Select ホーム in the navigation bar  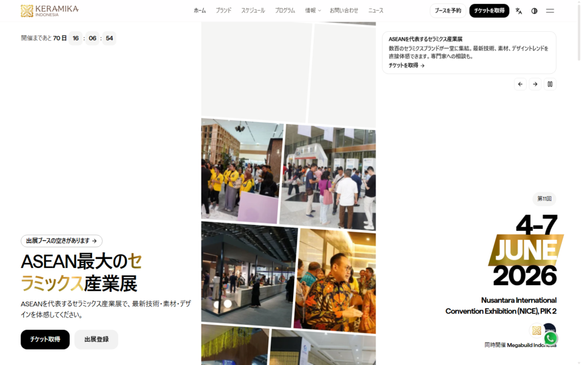point(200,11)
